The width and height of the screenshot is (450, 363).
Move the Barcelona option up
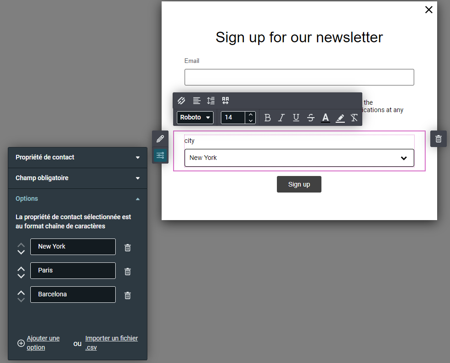click(x=21, y=293)
